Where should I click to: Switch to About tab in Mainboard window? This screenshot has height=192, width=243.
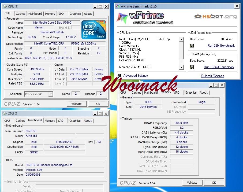point(88,121)
